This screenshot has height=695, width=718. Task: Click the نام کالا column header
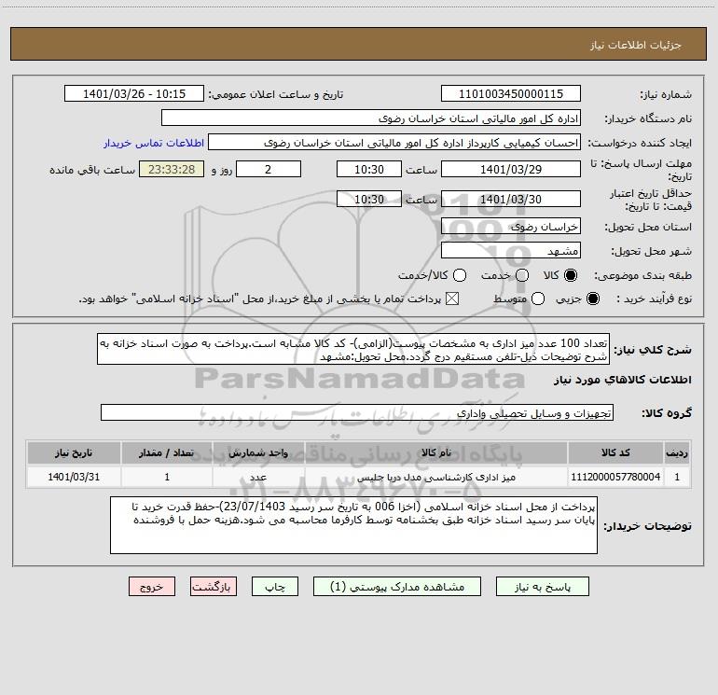click(x=436, y=452)
